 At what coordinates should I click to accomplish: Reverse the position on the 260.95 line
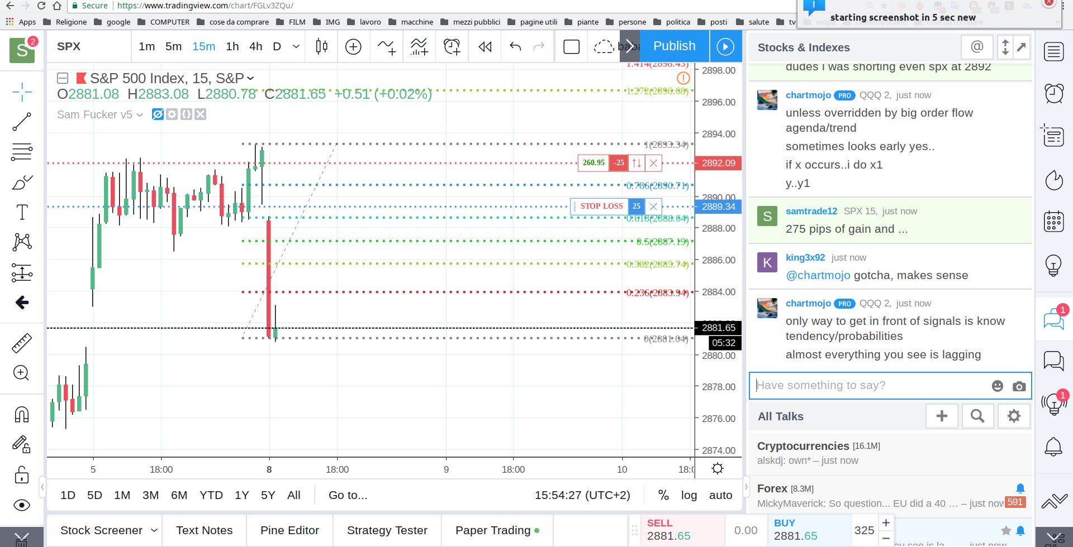(637, 163)
